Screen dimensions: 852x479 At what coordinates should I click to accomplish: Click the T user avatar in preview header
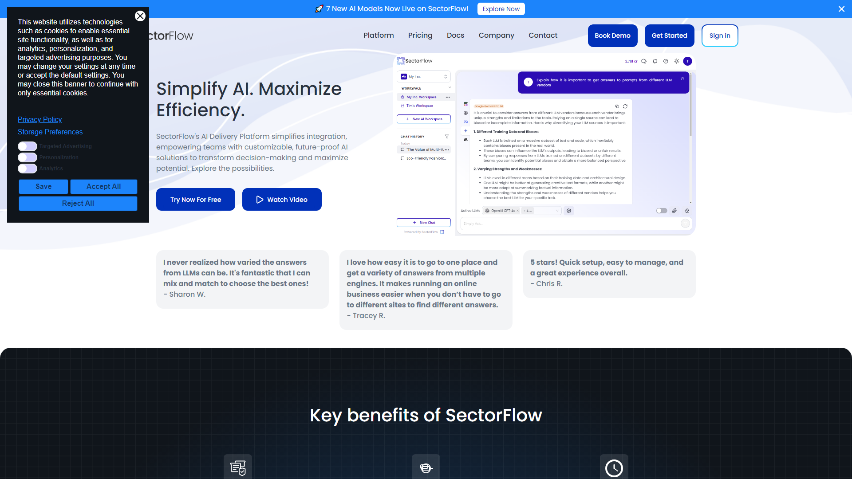[687, 61]
